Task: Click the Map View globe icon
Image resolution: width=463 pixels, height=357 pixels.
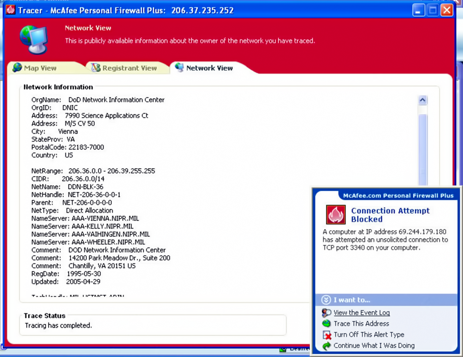Action: click(x=17, y=67)
